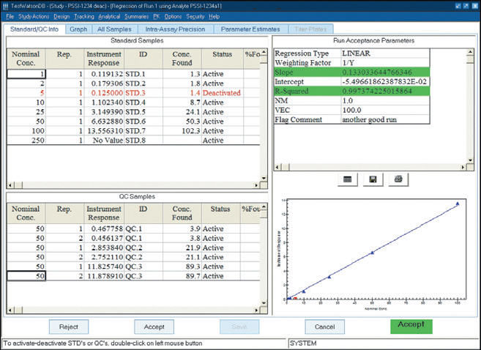Click the printer icon below parameters
The image size is (481, 350).
[x=398, y=178]
